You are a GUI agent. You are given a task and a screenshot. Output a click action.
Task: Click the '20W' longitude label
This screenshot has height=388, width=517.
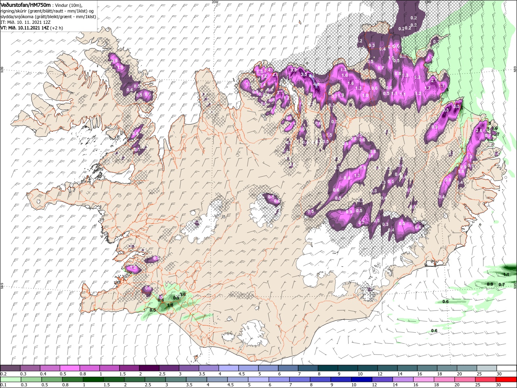[x=215, y=2]
